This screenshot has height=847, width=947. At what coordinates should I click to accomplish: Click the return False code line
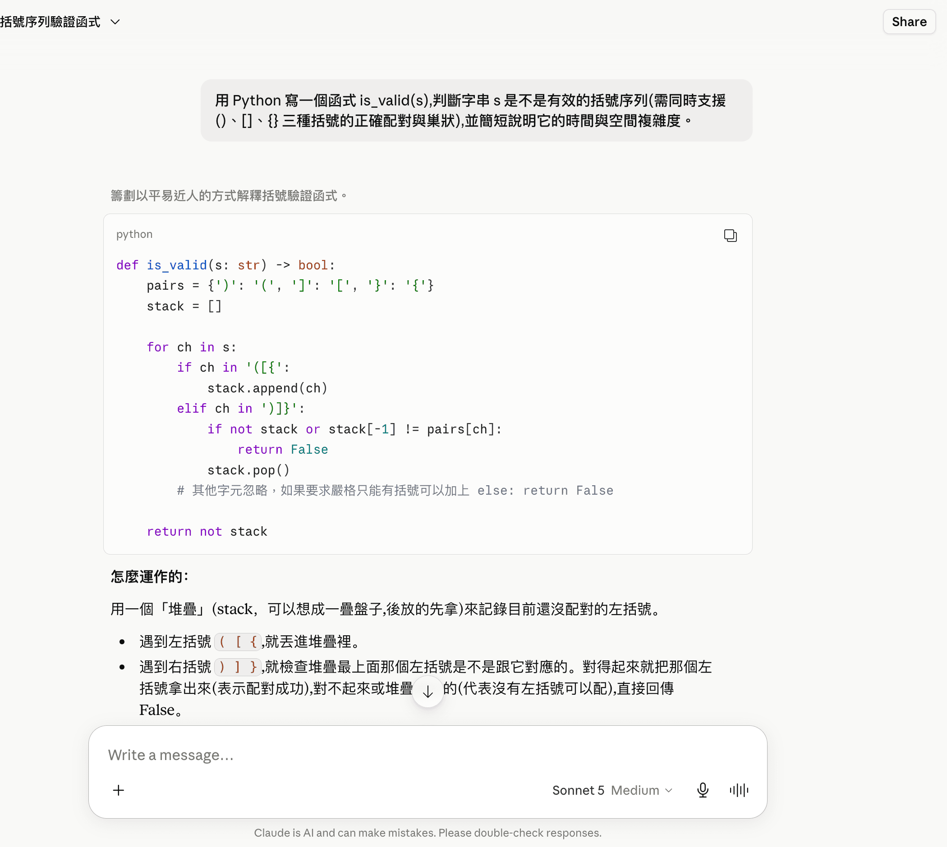pyautogui.click(x=283, y=450)
